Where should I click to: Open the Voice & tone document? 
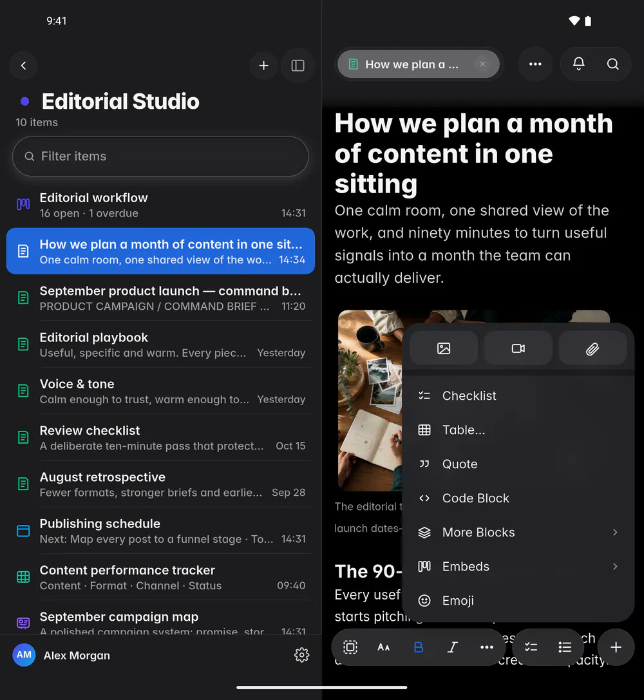point(160,391)
